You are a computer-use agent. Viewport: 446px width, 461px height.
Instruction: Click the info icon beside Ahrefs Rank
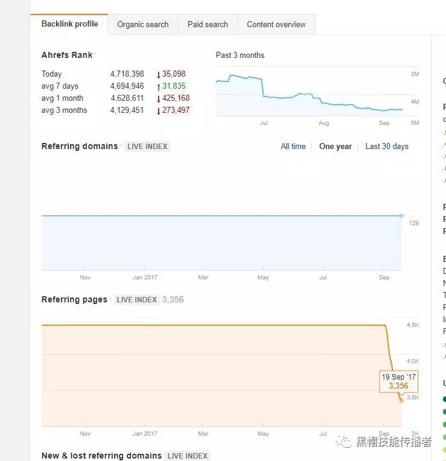click(96, 55)
